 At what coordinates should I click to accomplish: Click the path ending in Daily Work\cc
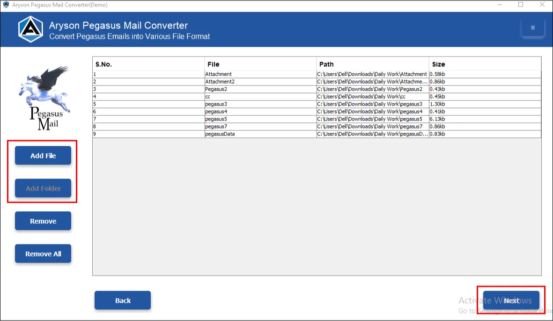point(372,96)
